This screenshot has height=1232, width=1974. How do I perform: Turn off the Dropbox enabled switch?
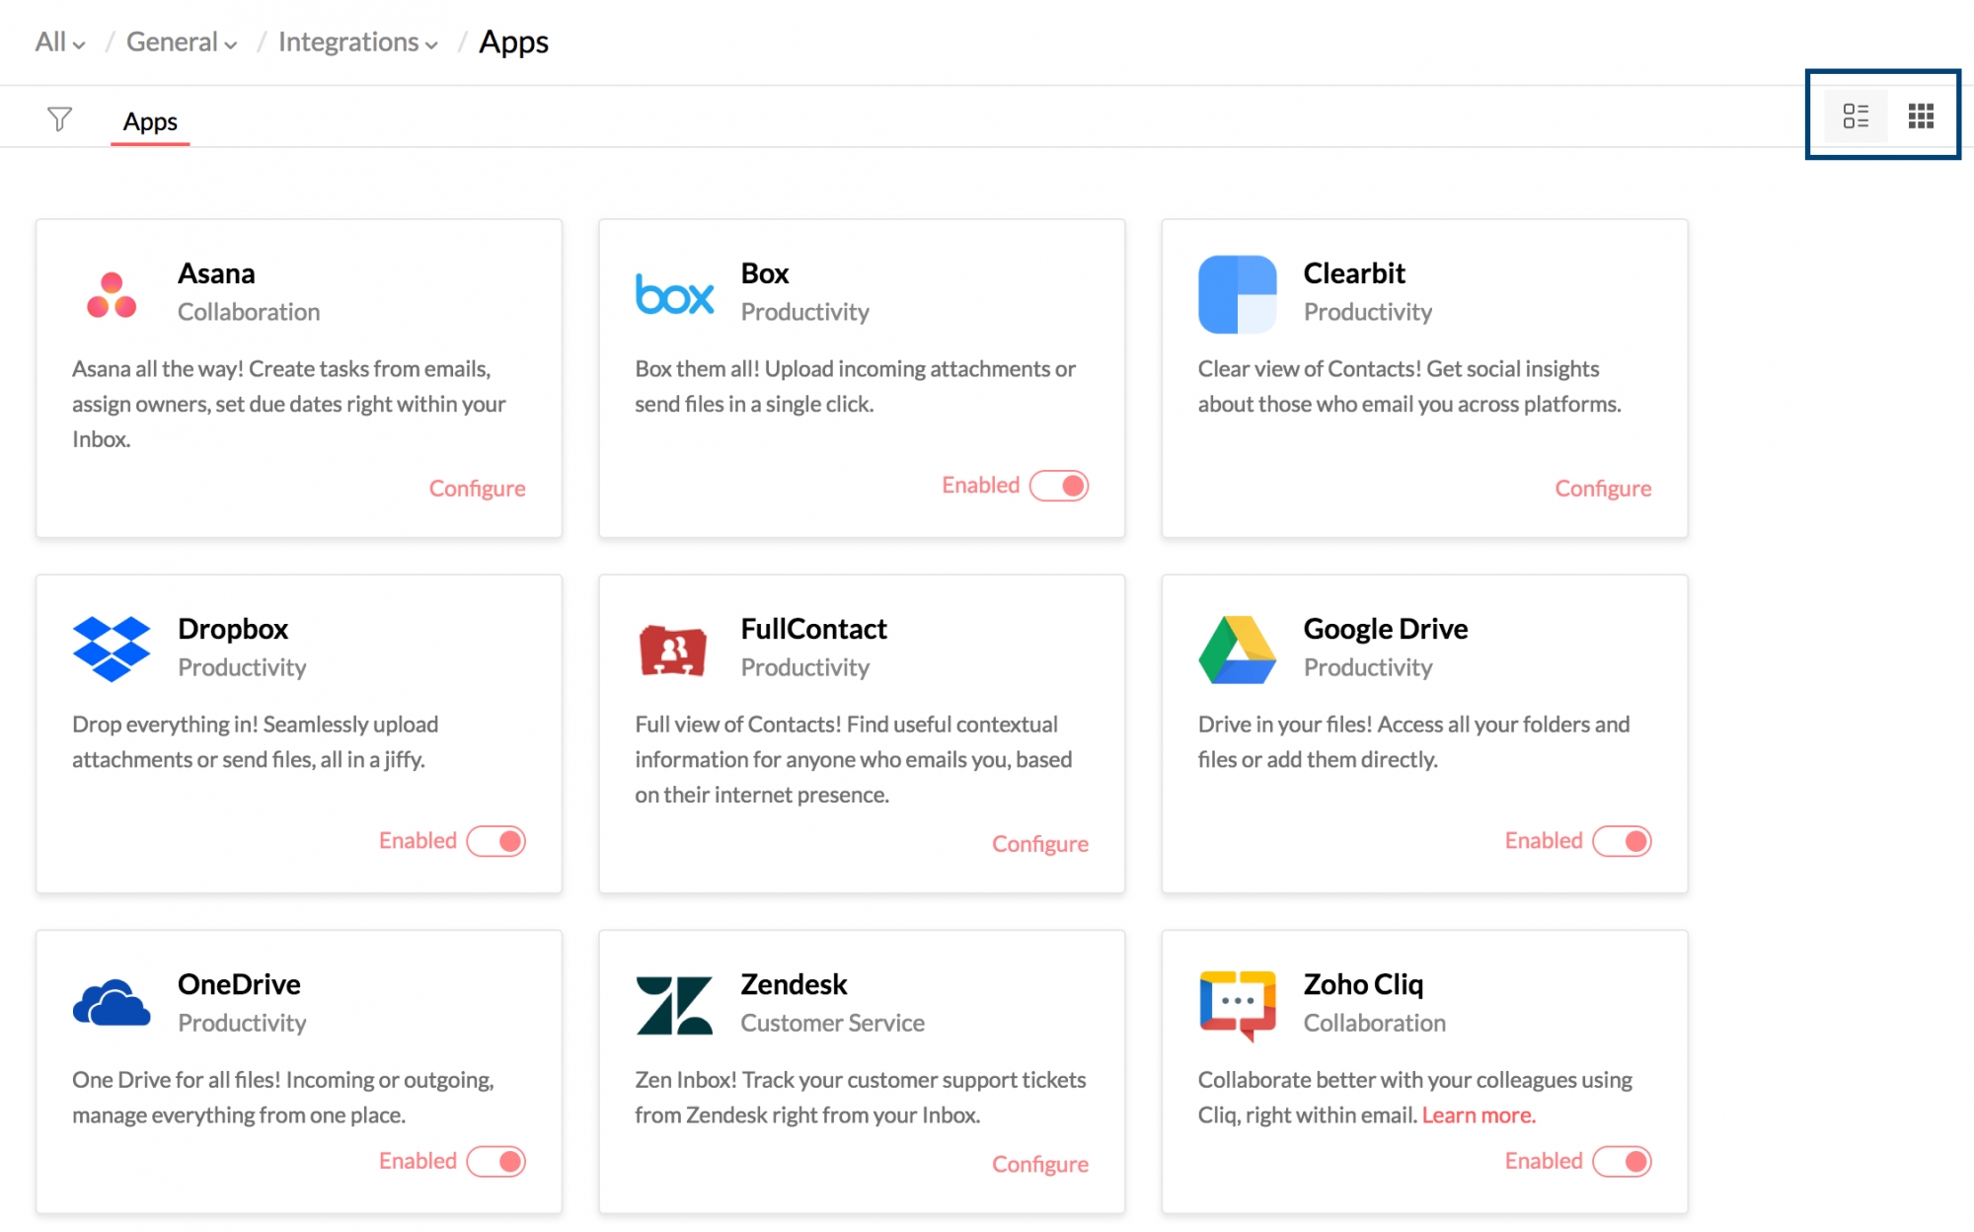[x=496, y=841]
